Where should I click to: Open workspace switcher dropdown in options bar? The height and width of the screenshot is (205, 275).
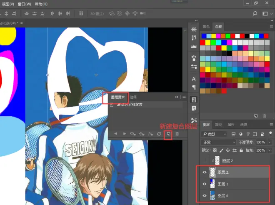point(267,13)
